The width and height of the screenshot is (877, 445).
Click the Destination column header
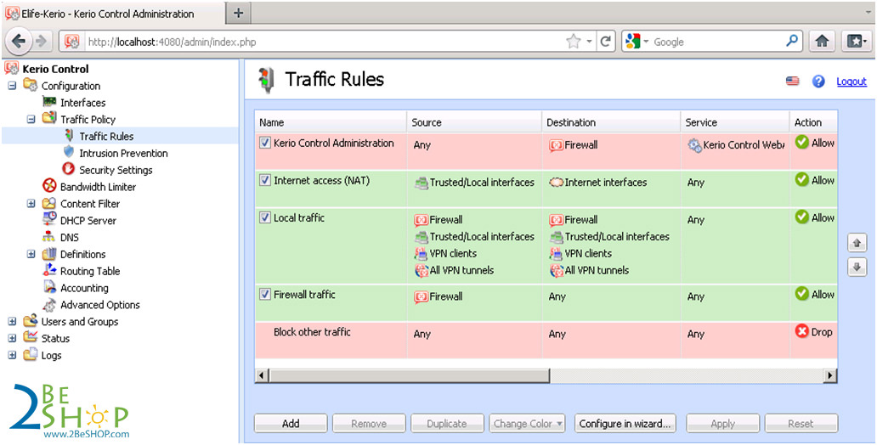[611, 122]
